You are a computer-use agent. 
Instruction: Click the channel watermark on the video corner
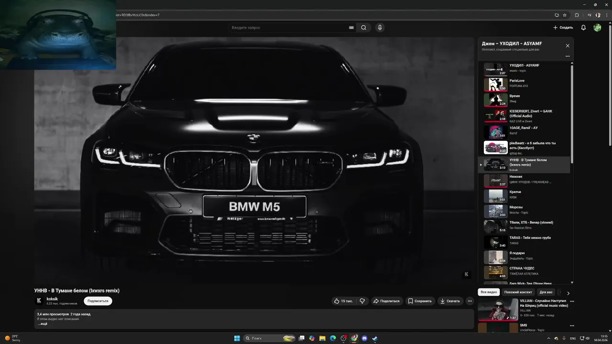click(466, 274)
